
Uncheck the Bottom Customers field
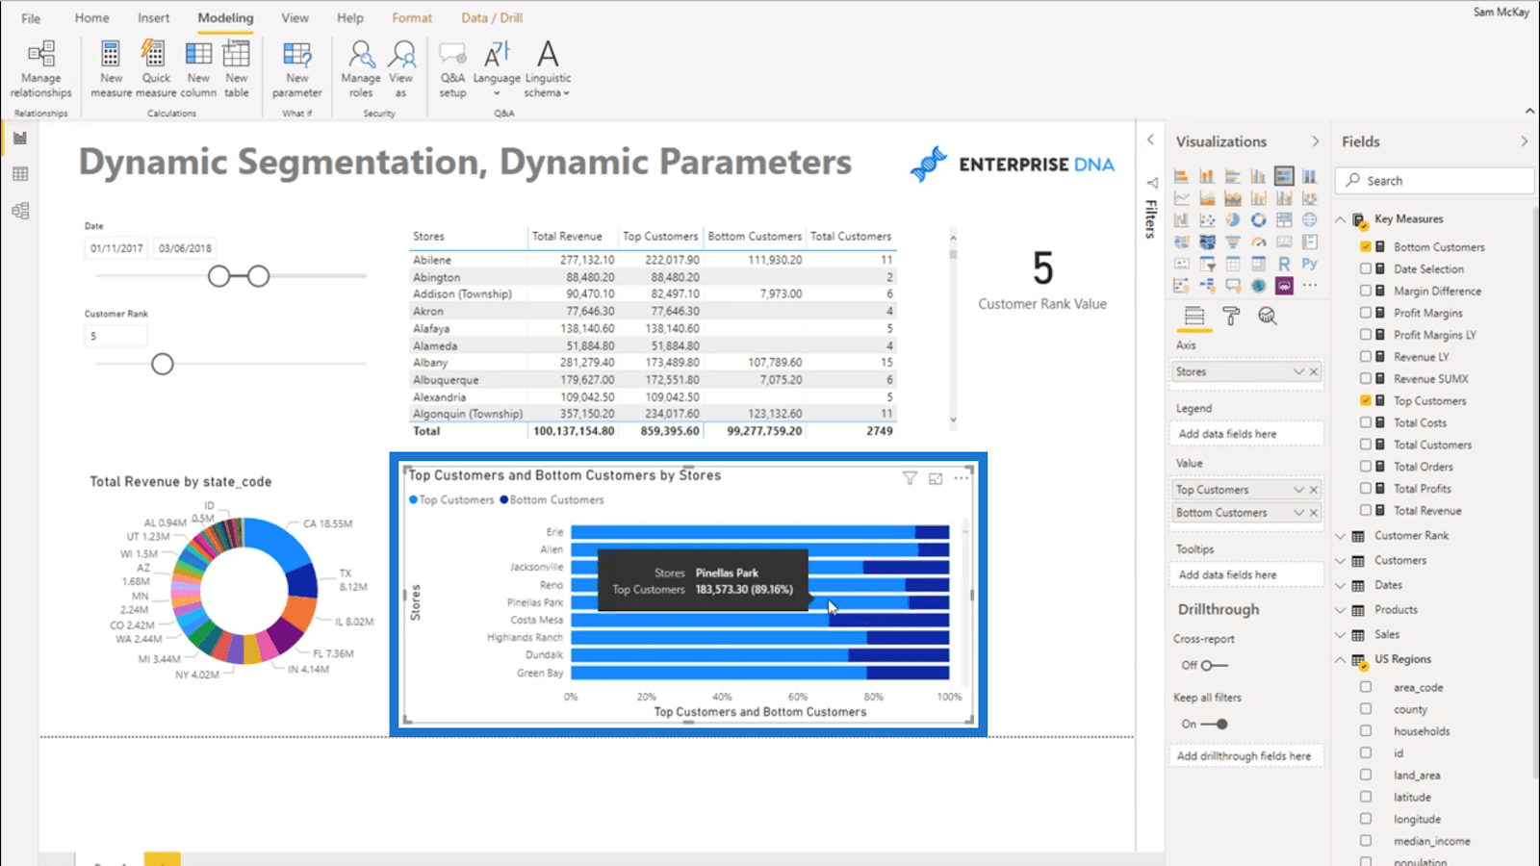point(1366,247)
